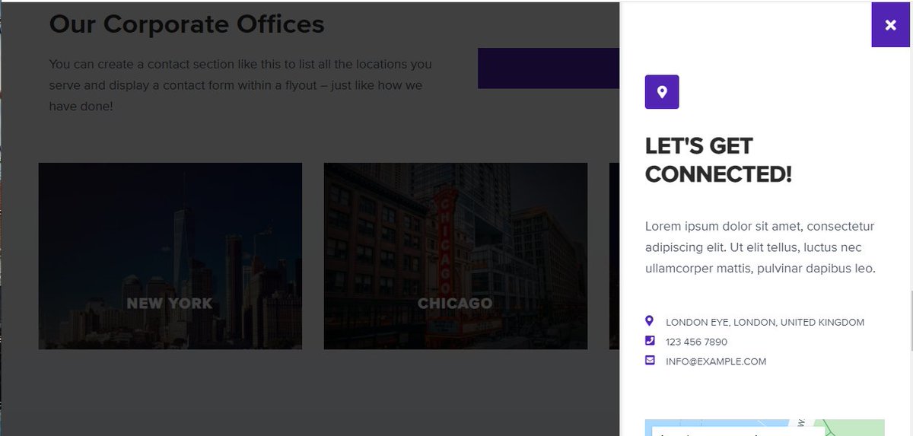Select the New York office card

pos(170,256)
